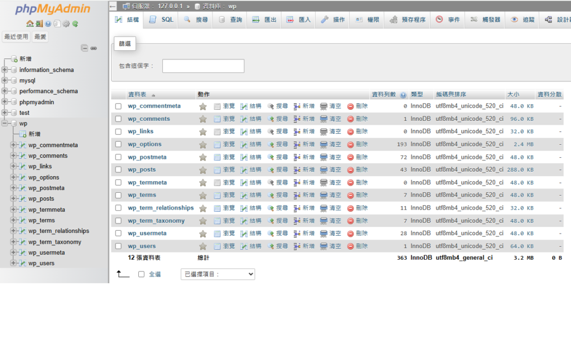Star the wp_commentmeta table as favorite
This screenshot has height=345, width=571.
[203, 106]
